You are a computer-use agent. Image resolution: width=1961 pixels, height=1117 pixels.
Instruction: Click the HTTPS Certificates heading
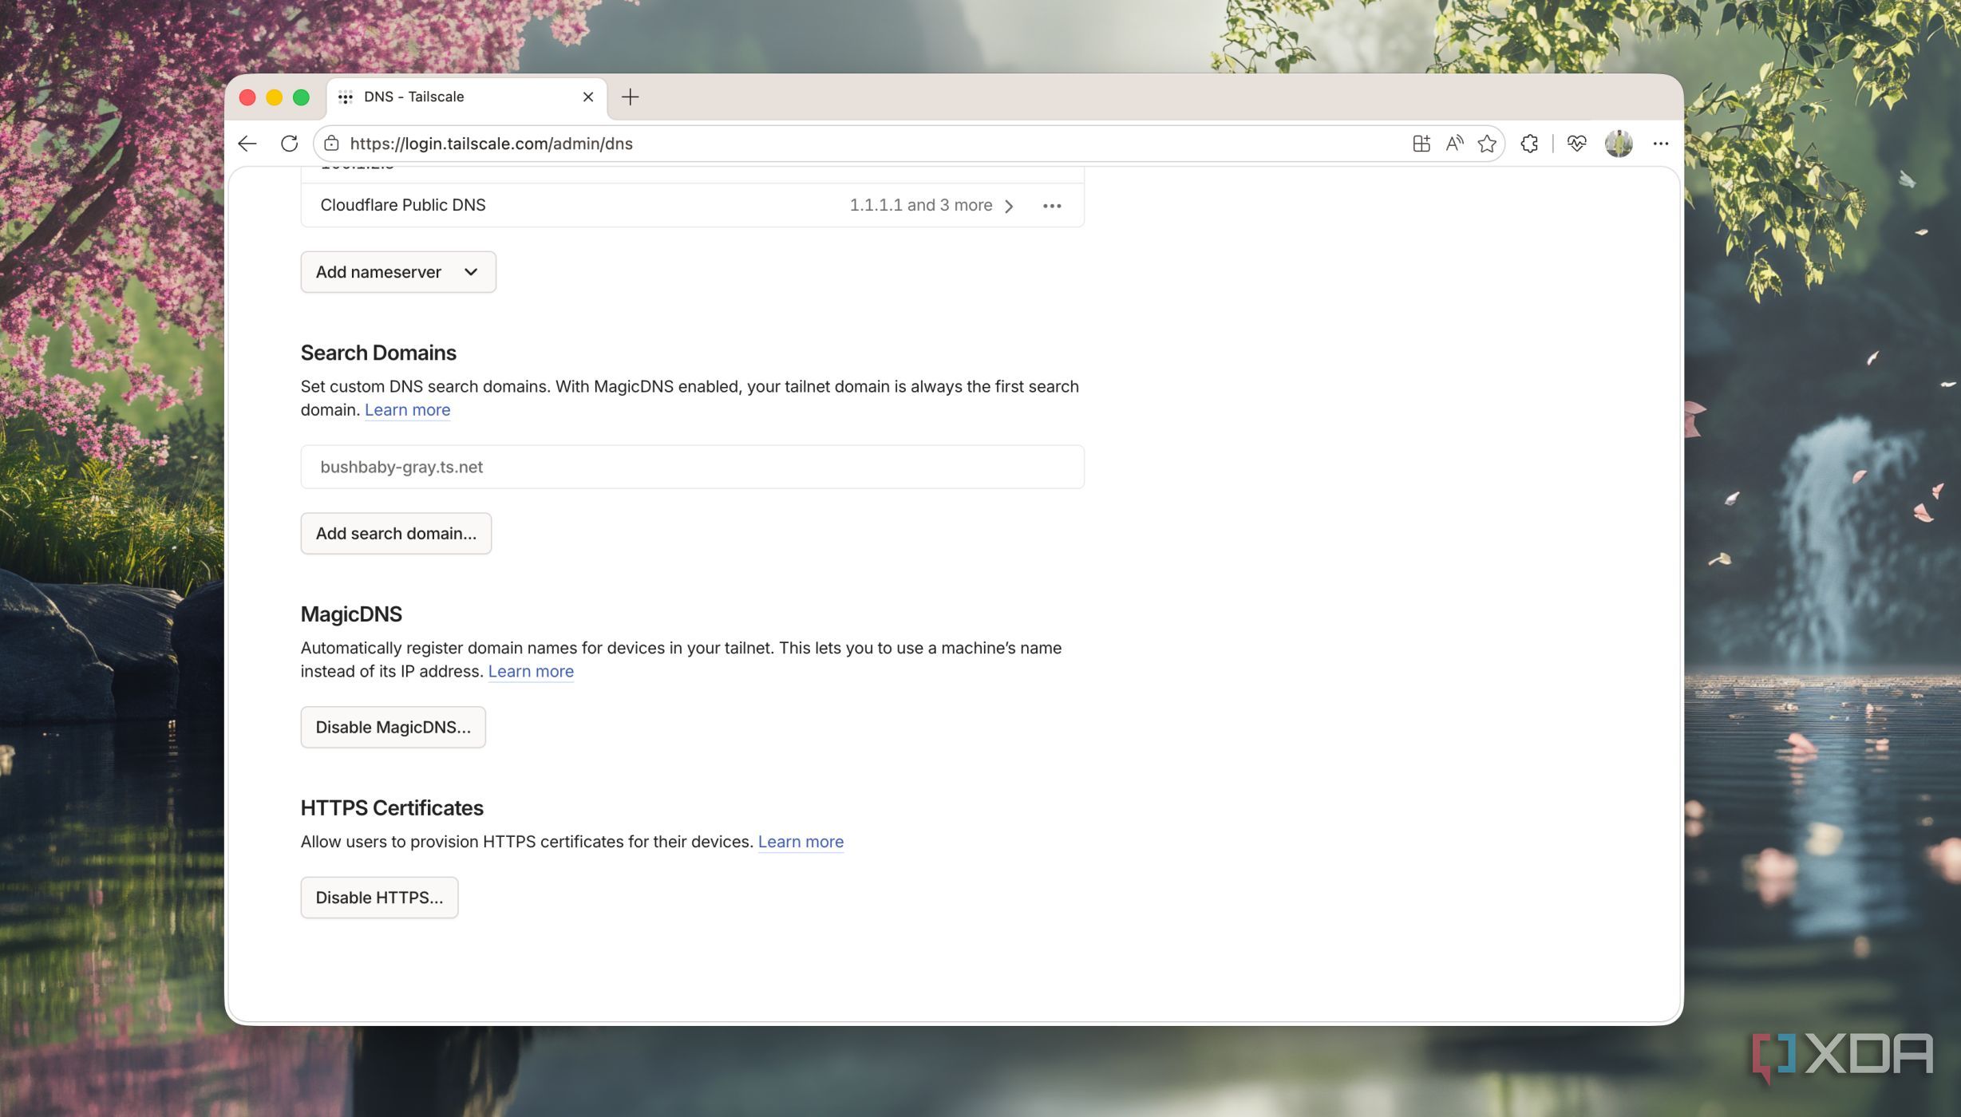392,808
